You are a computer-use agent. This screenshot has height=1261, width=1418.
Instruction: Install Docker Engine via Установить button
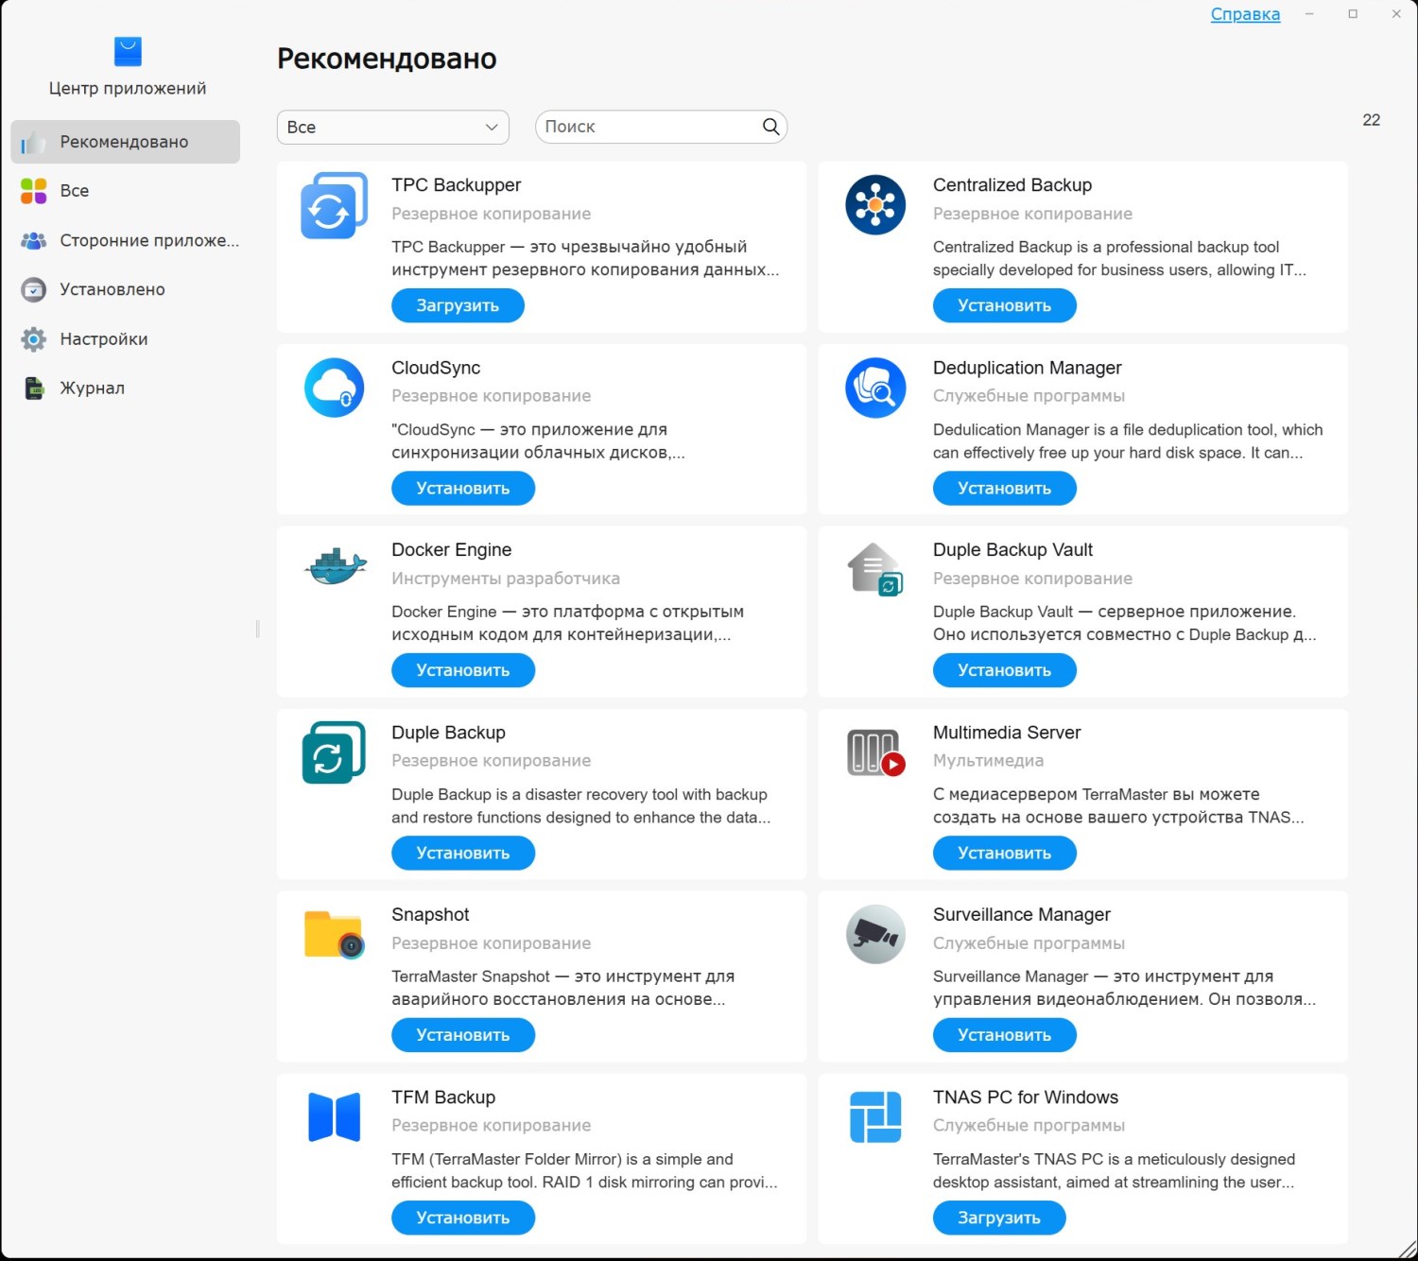(463, 670)
